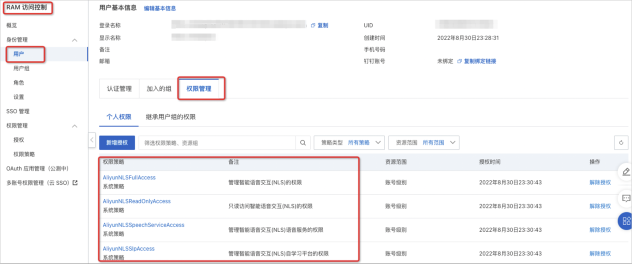The image size is (632, 264).
Task: Open the AliyunNLSReadOnlyAccess policy link
Action: tap(137, 201)
